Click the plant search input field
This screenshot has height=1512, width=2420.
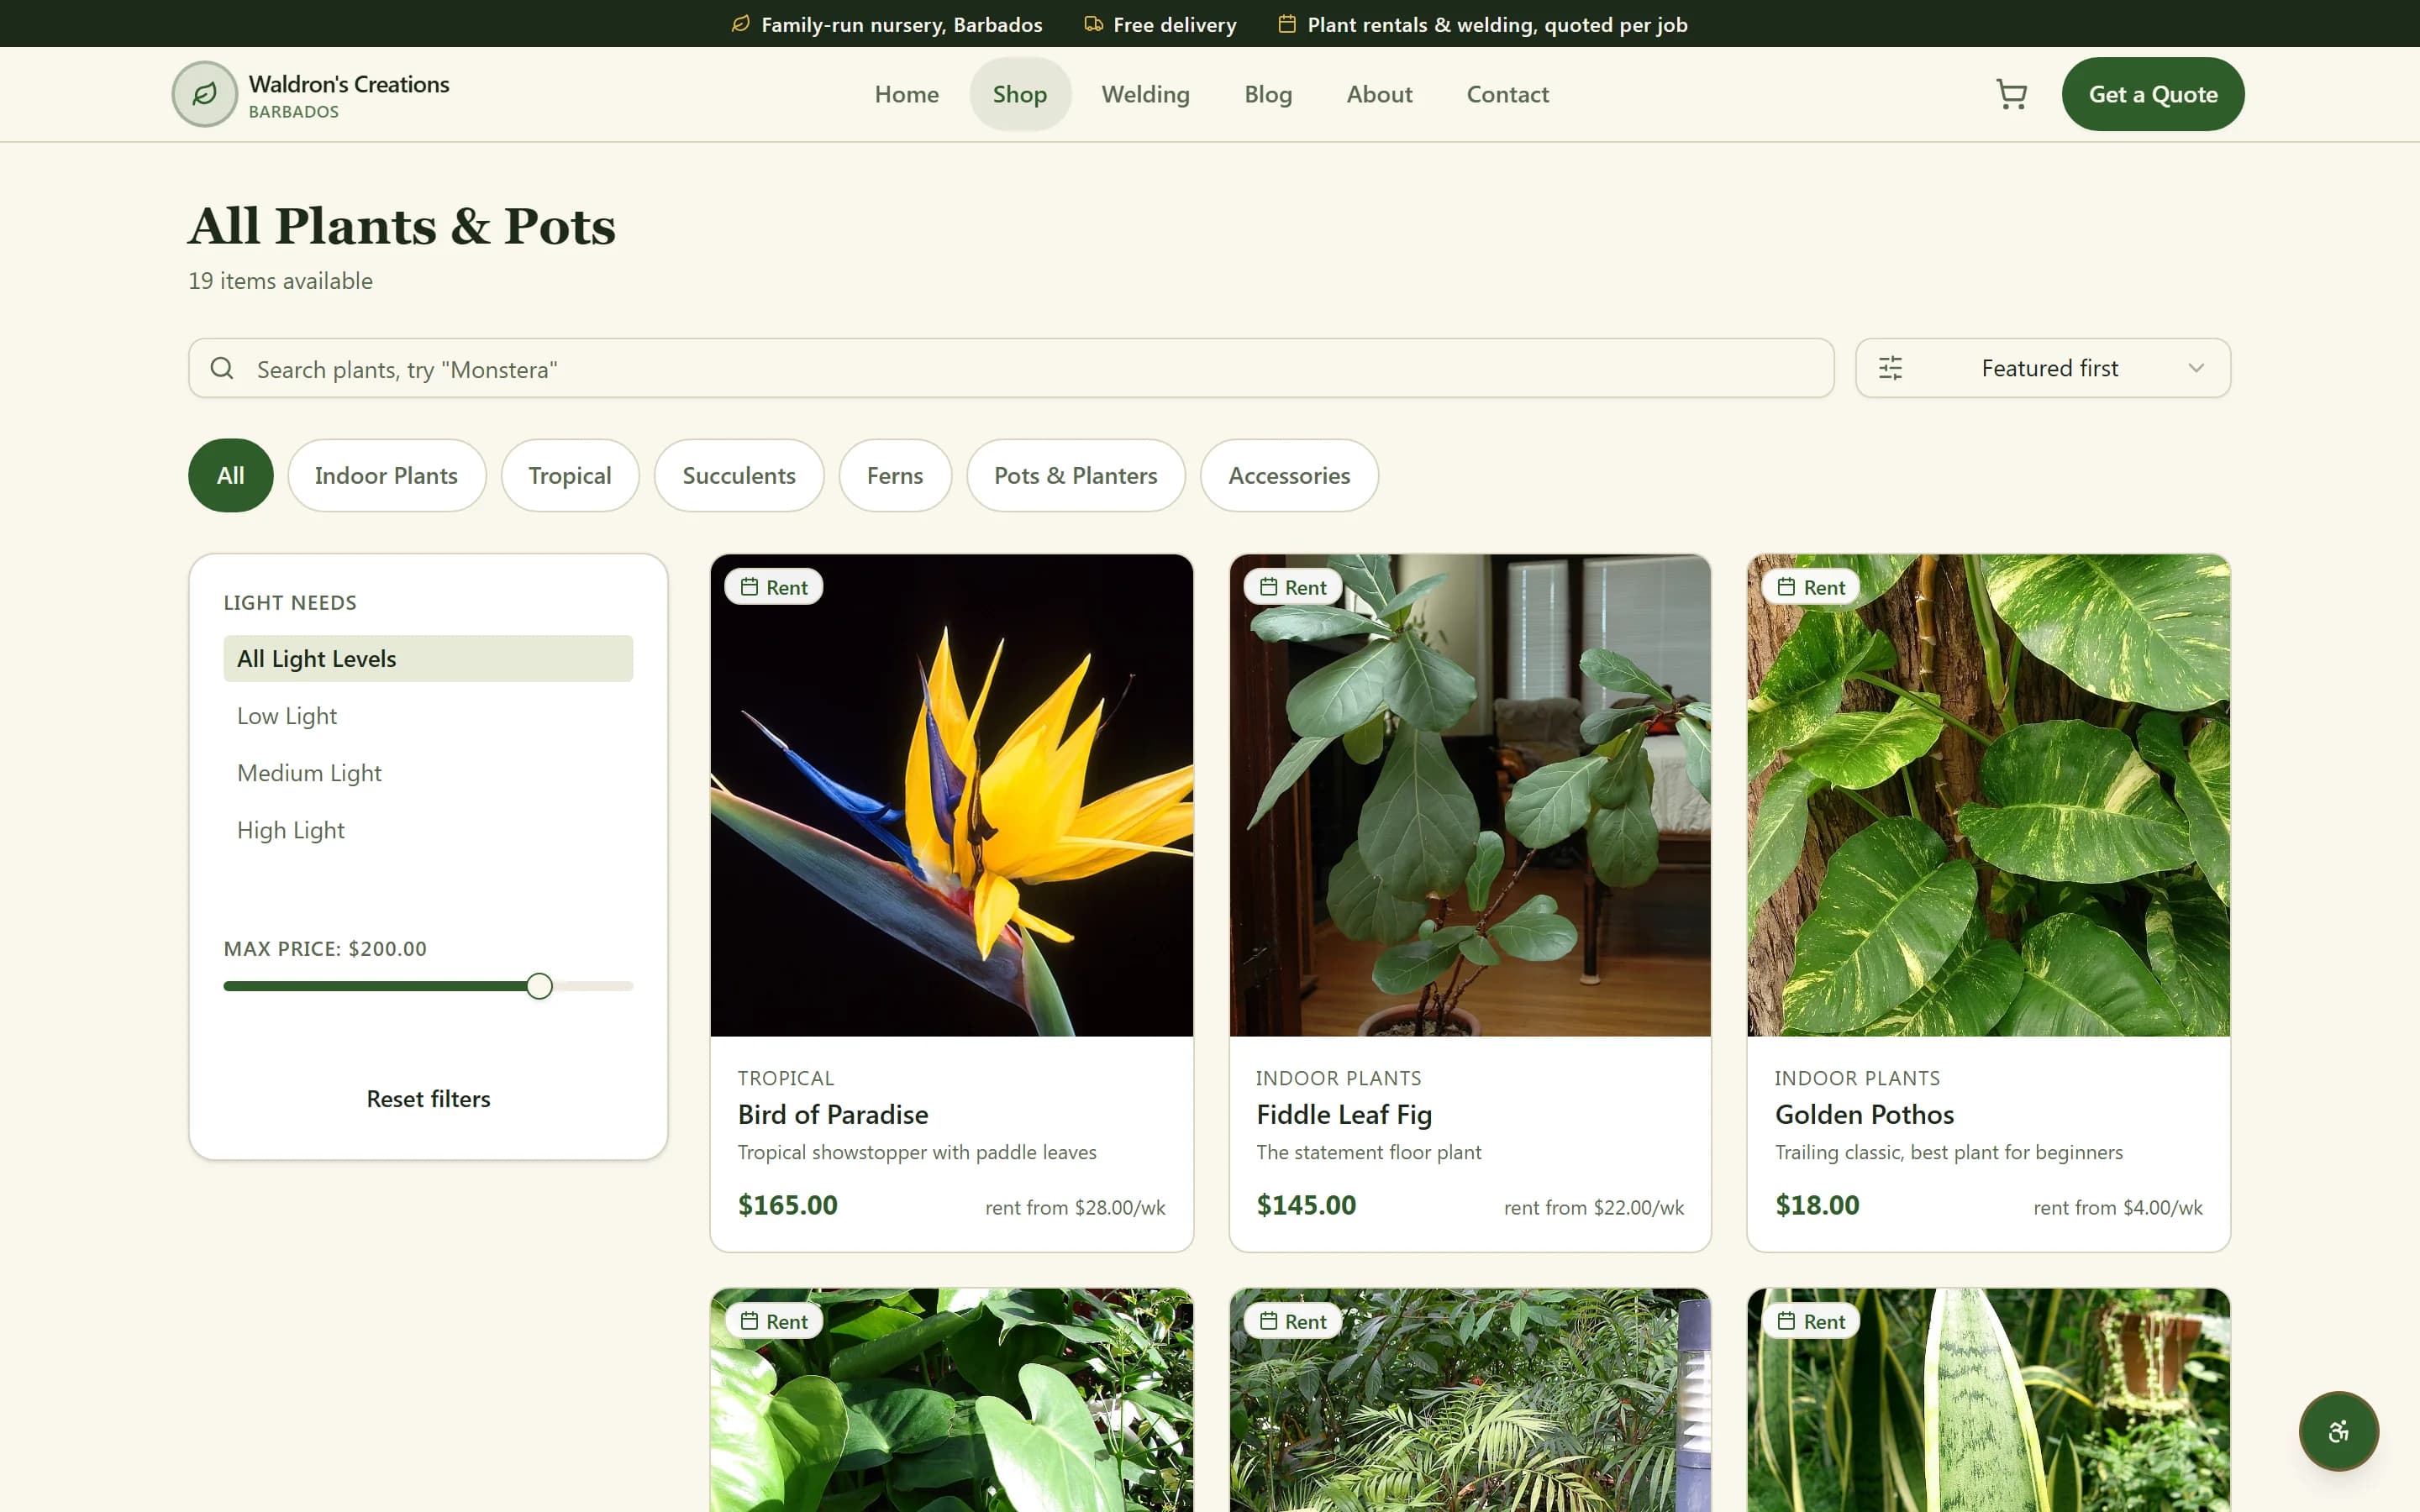pyautogui.click(x=1011, y=368)
